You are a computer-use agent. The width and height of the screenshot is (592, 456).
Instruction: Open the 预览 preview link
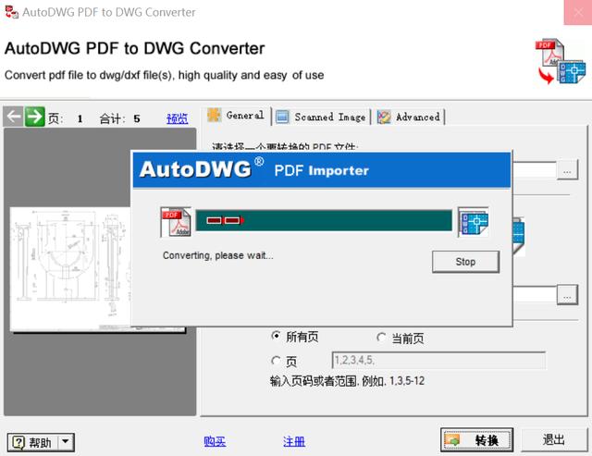[x=177, y=118]
